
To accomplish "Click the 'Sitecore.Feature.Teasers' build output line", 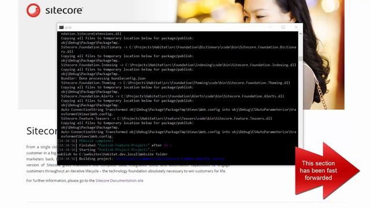I will point(166,118).
